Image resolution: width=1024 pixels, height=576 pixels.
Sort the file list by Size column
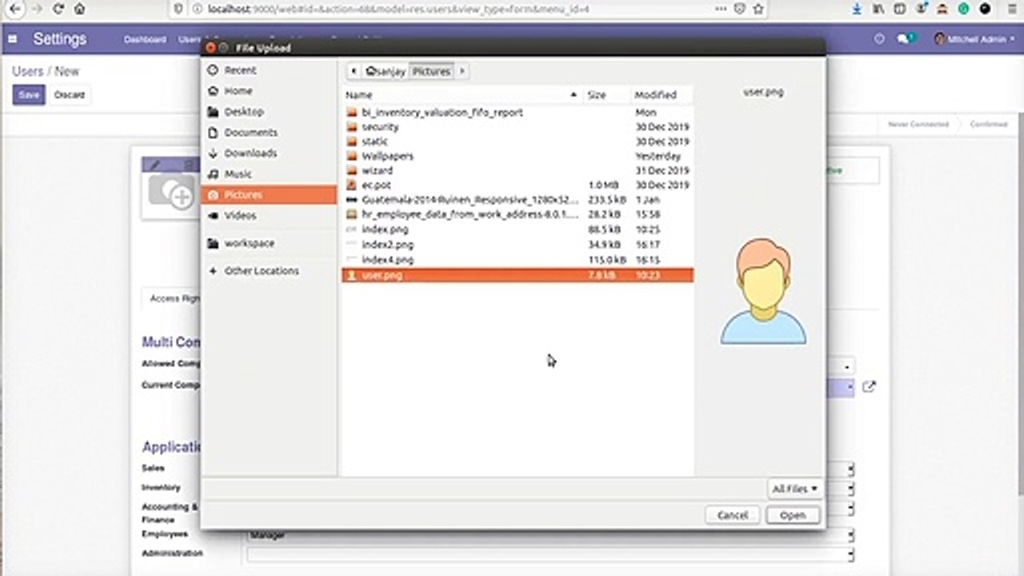606,94
